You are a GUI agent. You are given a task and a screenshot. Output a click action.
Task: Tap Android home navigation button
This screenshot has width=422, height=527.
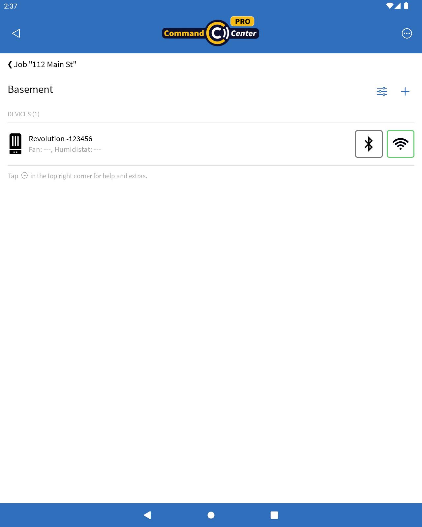[x=211, y=515]
